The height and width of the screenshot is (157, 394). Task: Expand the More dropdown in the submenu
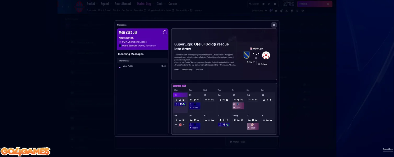tap(198, 10)
